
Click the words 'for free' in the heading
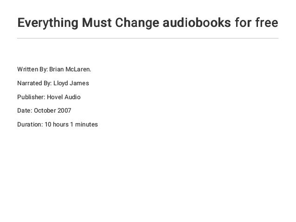pyautogui.click(x=257, y=23)
